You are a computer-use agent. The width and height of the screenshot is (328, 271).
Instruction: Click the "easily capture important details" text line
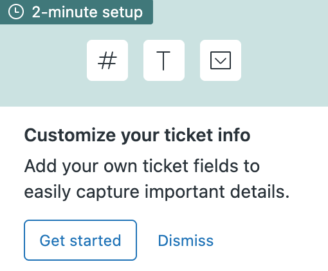[x=157, y=192]
